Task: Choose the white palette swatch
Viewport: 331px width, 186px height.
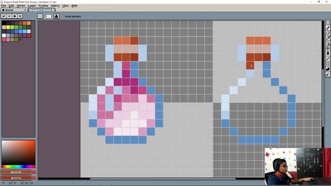Action: (x=4, y=36)
